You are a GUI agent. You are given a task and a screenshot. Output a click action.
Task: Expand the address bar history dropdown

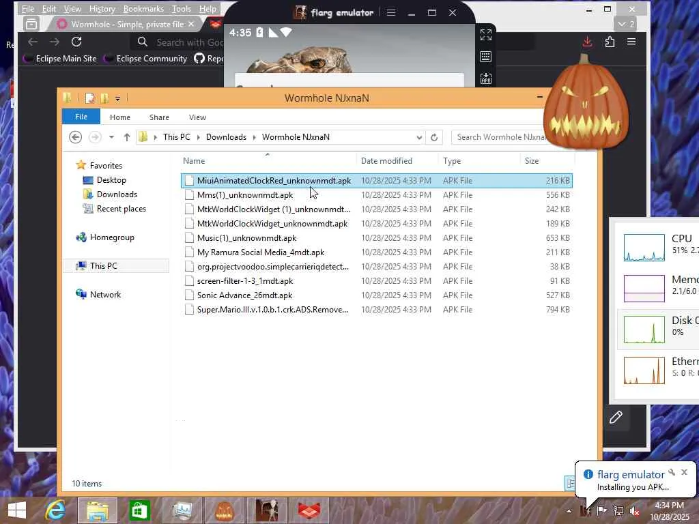[x=419, y=137]
